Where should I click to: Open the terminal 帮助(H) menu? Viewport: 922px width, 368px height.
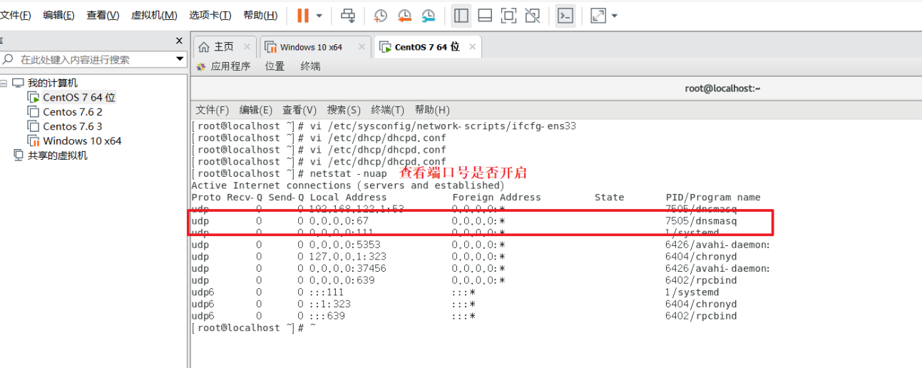coord(432,110)
